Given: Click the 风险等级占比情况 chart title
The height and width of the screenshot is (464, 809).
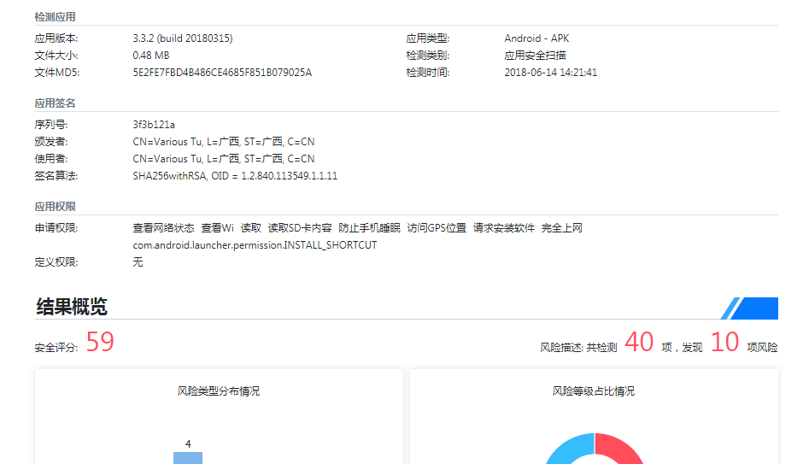Looking at the screenshot, I should (x=594, y=391).
